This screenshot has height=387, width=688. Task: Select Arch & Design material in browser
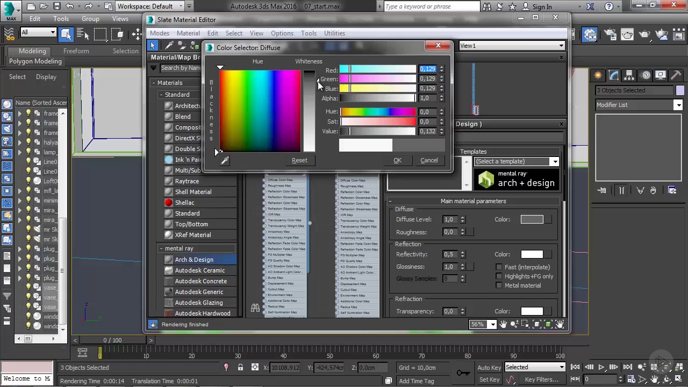pyautogui.click(x=199, y=260)
